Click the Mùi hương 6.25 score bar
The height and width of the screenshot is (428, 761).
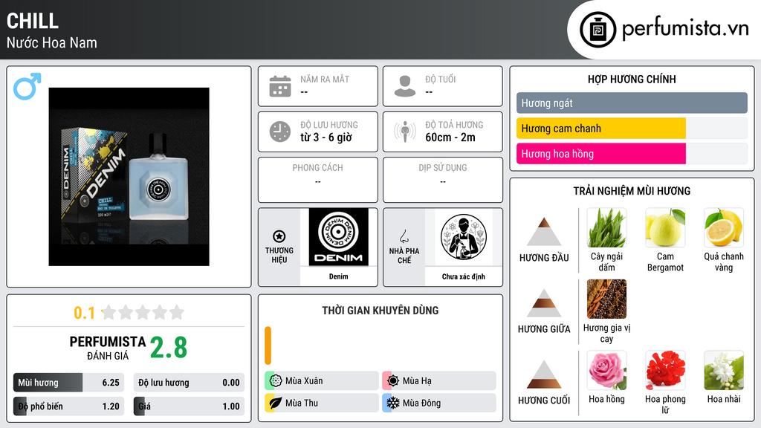click(68, 383)
